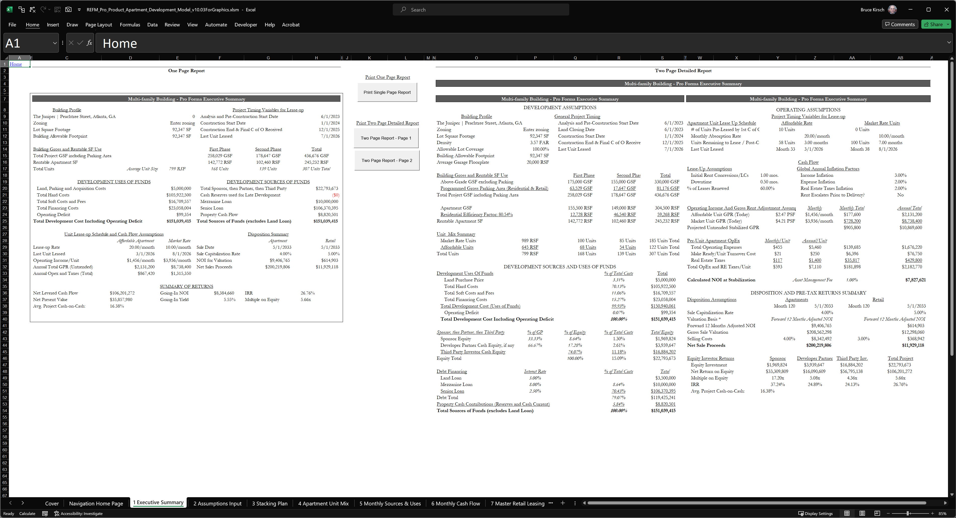Viewport: 956px width, 518px height.
Task: Switch to the 6 Monthly Cash Flow sheet tab
Action: (x=456, y=503)
